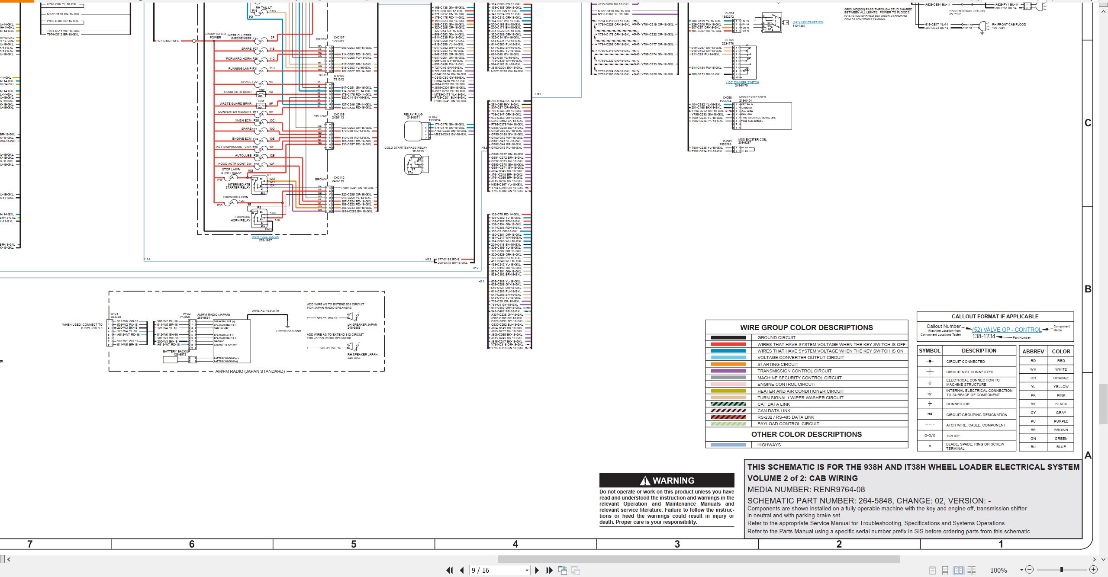Click the RH FRONT CAB FLOOD label
This screenshot has width=1108, height=577.
pyautogui.click(x=1009, y=25)
